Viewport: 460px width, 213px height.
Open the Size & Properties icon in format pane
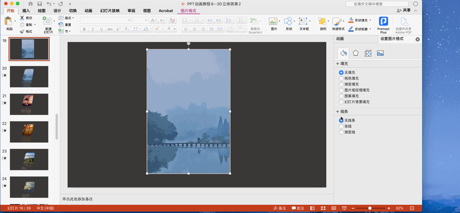click(x=368, y=53)
